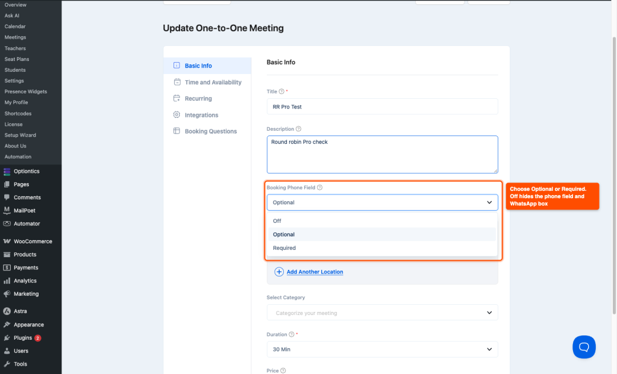Click the Tools wrench icon

coord(7,364)
